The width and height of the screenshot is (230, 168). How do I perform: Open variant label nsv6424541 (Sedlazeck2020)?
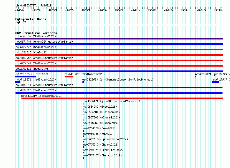(x=36, y=63)
